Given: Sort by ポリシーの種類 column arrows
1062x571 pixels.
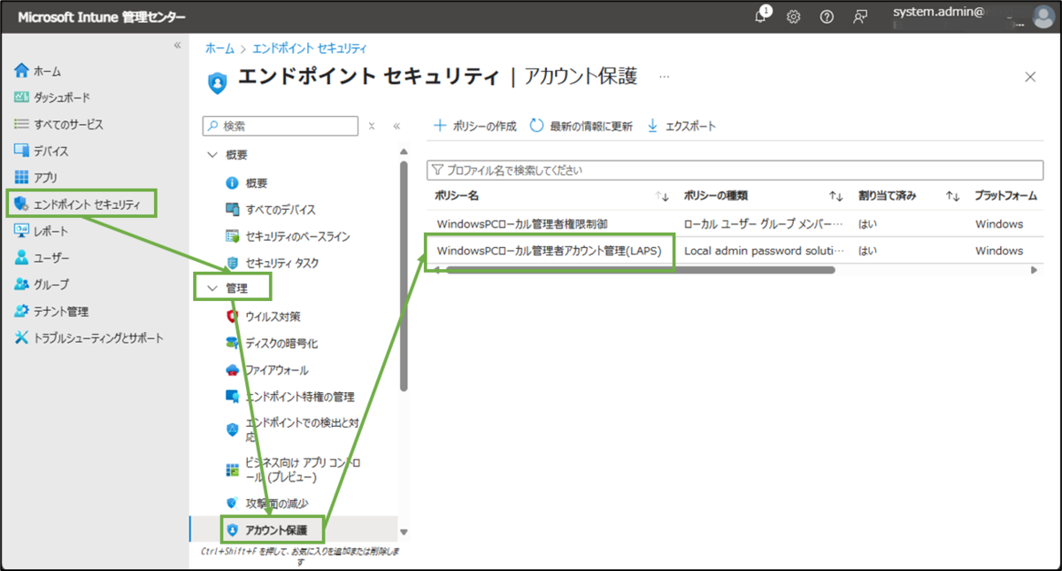Looking at the screenshot, I should click(835, 196).
